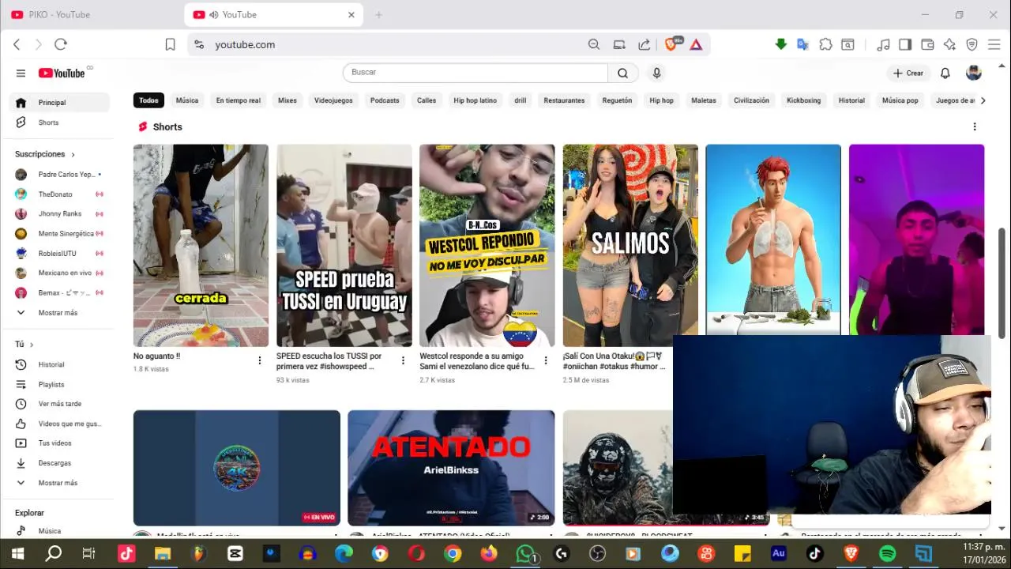Open Leo AI sparkle icon
Viewport: 1011px width, 569px height.
click(x=949, y=44)
